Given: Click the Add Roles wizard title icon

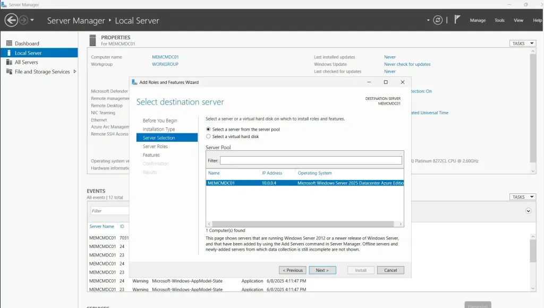Looking at the screenshot, I should pos(134,82).
